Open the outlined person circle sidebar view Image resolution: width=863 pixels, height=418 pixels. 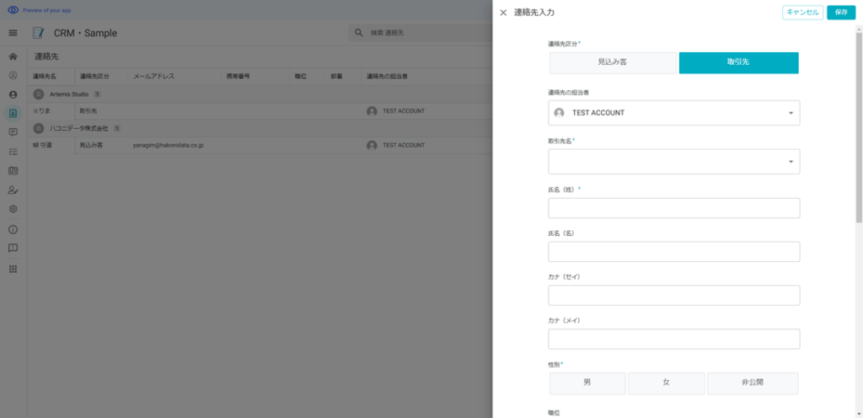point(13,75)
